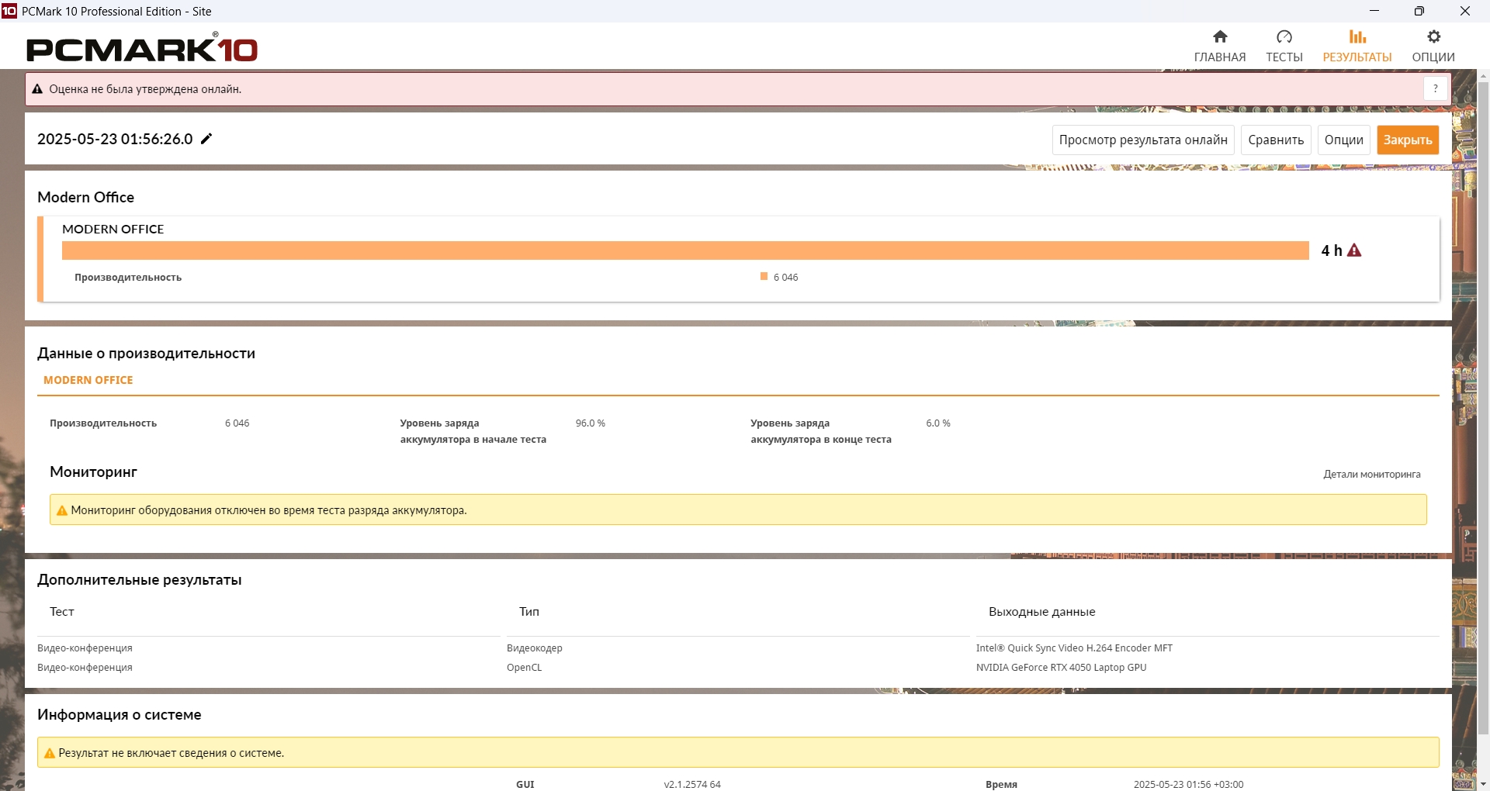The image size is (1490, 791).
Task: Click the label Уровень заряда аккумулятора в конце теста
Action: pyautogui.click(x=821, y=431)
